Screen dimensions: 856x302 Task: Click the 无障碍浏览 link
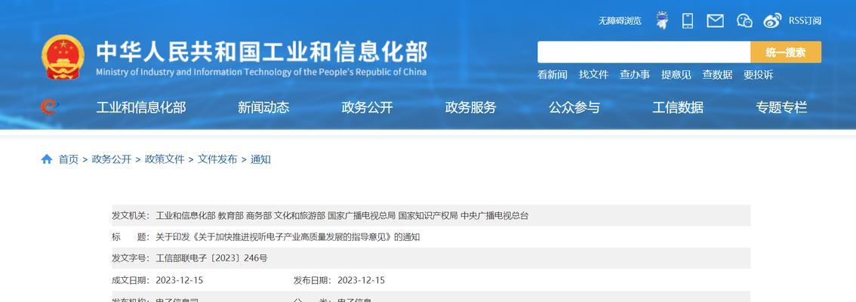(x=620, y=20)
